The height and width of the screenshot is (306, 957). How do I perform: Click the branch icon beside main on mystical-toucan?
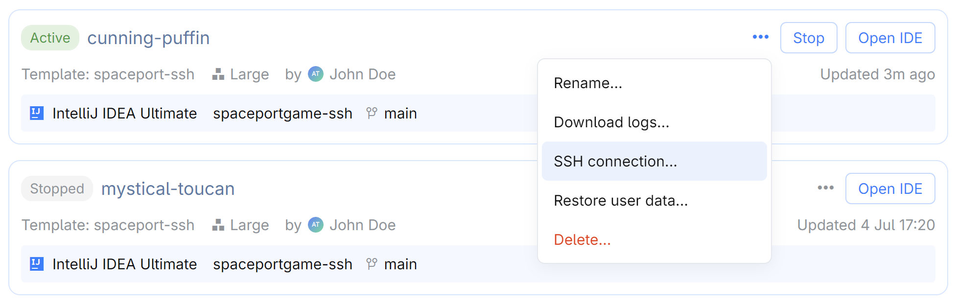(372, 264)
